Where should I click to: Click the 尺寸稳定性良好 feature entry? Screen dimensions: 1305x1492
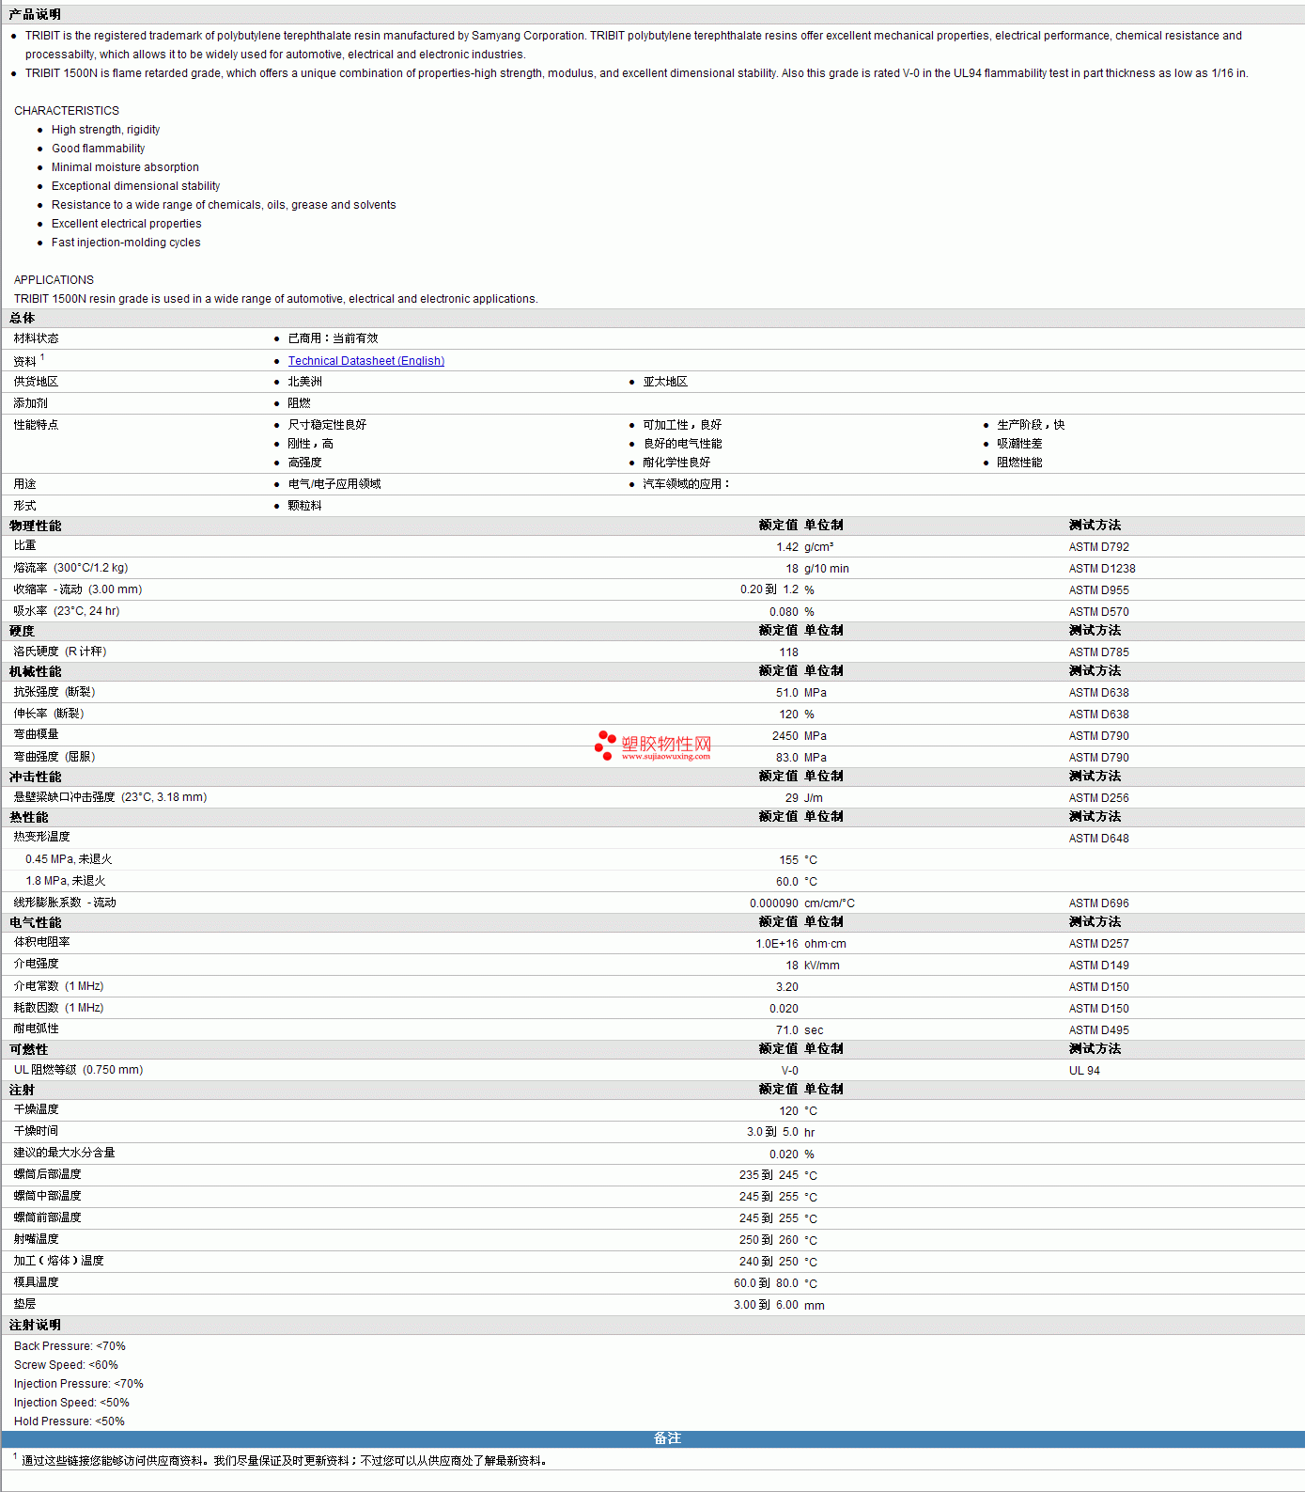point(327,425)
